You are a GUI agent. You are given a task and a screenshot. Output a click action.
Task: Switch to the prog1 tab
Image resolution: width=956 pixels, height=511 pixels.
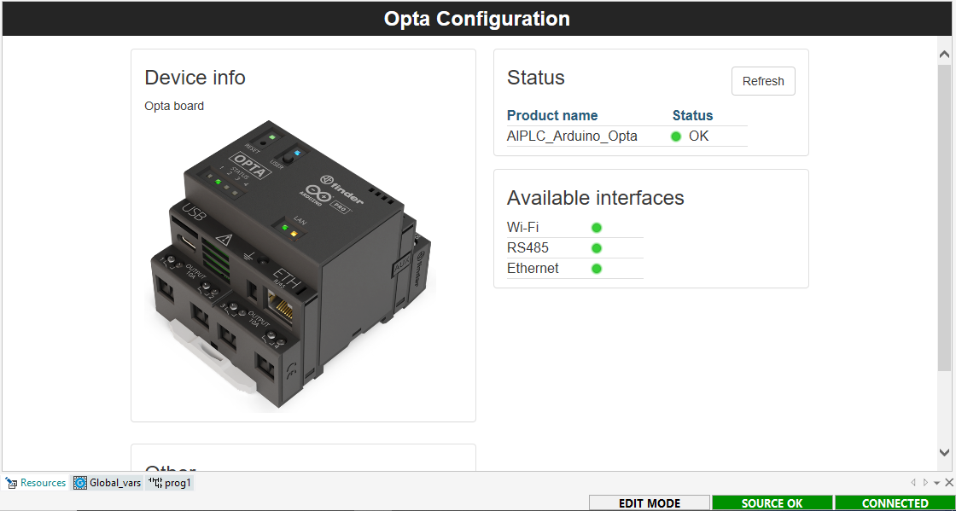(x=178, y=483)
